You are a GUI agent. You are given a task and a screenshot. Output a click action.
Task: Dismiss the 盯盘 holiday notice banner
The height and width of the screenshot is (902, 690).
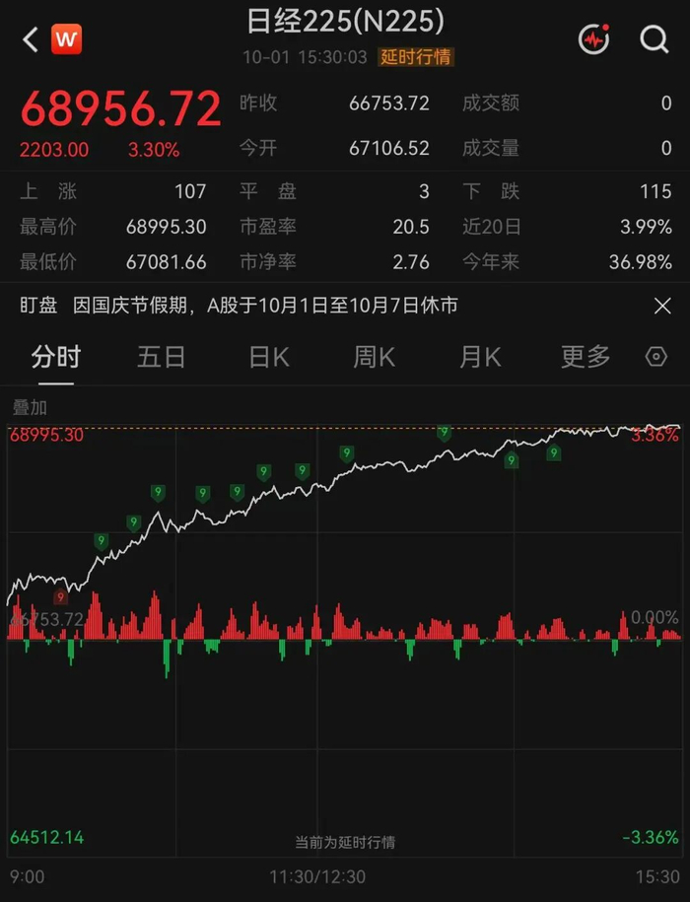(x=662, y=306)
